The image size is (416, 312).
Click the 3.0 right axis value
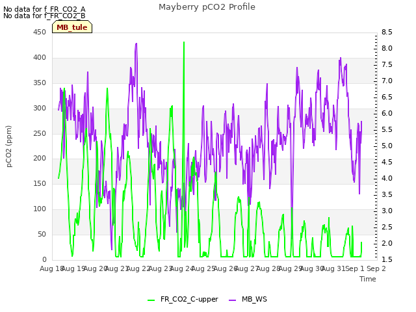point(387,211)
